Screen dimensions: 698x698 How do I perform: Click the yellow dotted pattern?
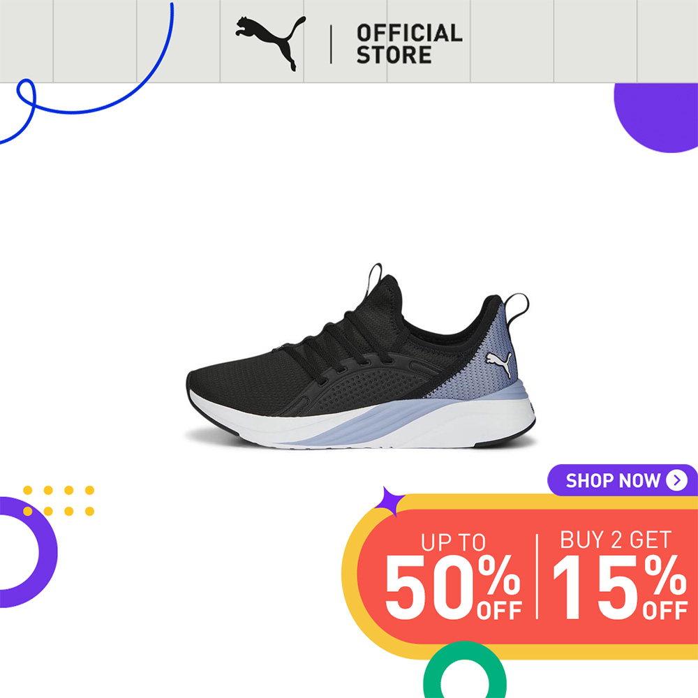[59, 500]
